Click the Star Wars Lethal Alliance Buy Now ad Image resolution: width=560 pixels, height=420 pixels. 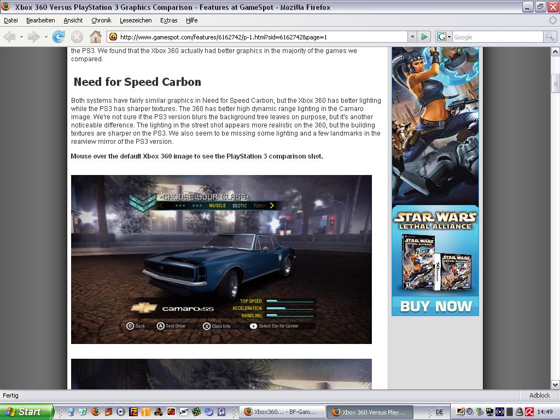point(435,261)
